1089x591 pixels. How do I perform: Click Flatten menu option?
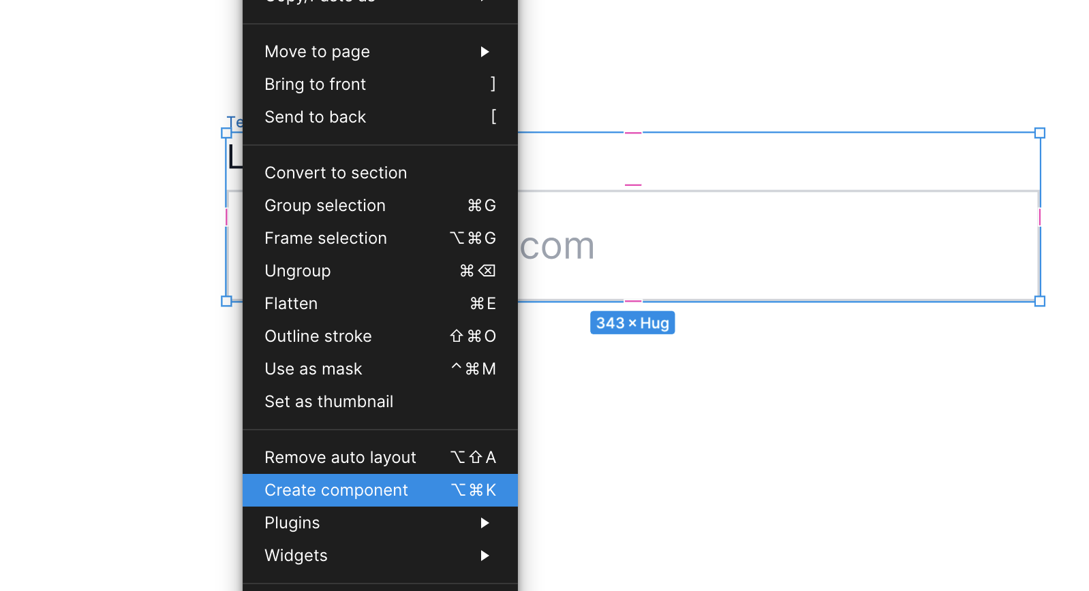(x=291, y=304)
